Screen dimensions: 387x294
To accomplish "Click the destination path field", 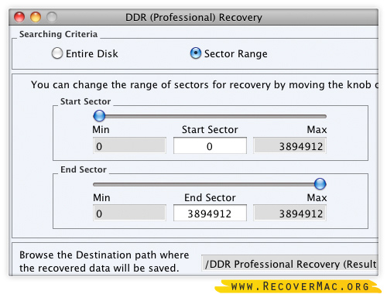I will pos(289,263).
